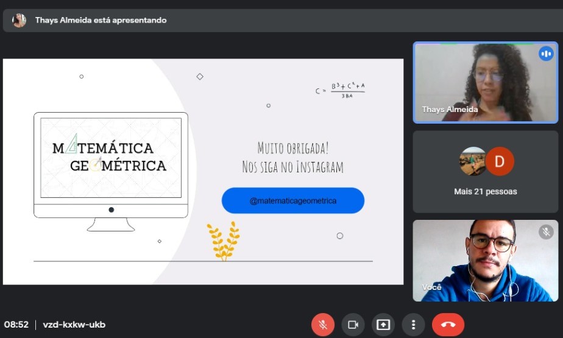Click the "Nos siga no Instagram" text
The width and height of the screenshot is (563, 338).
(x=292, y=167)
